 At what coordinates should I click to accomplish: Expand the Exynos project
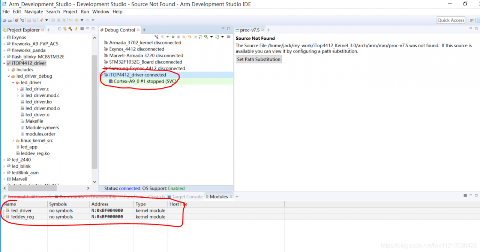4,37
